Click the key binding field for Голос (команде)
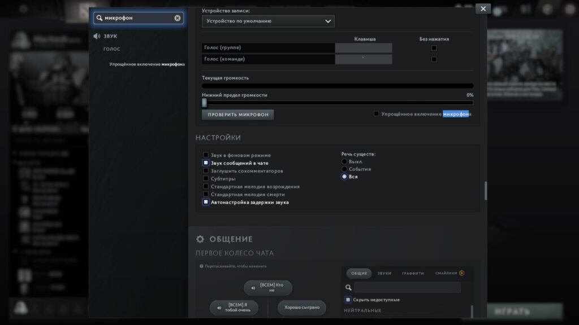 [363, 59]
